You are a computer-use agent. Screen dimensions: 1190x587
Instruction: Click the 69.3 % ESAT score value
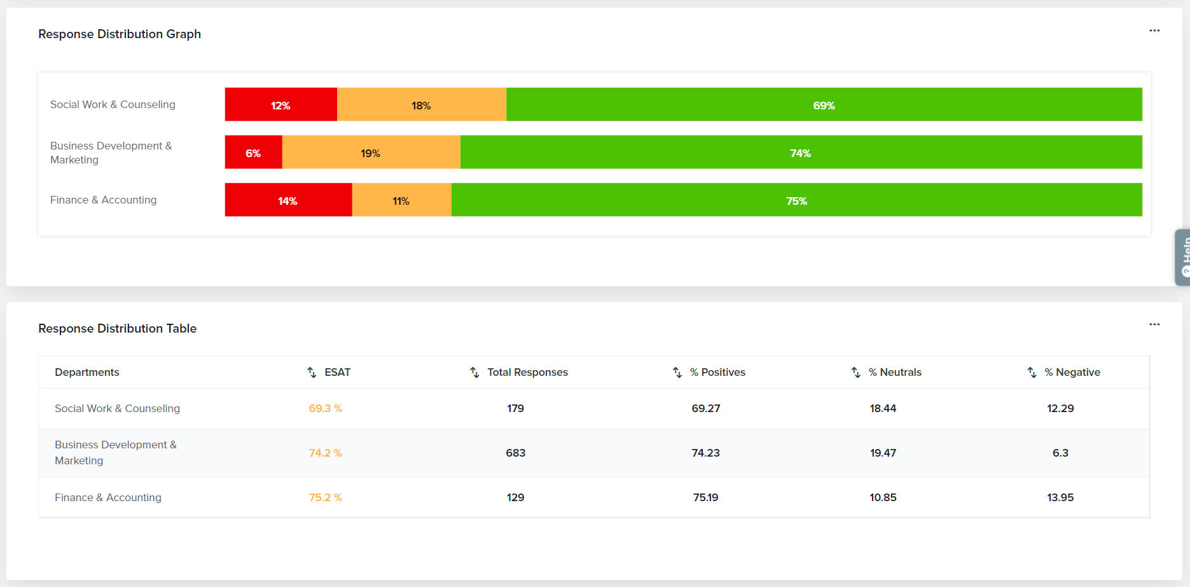325,408
